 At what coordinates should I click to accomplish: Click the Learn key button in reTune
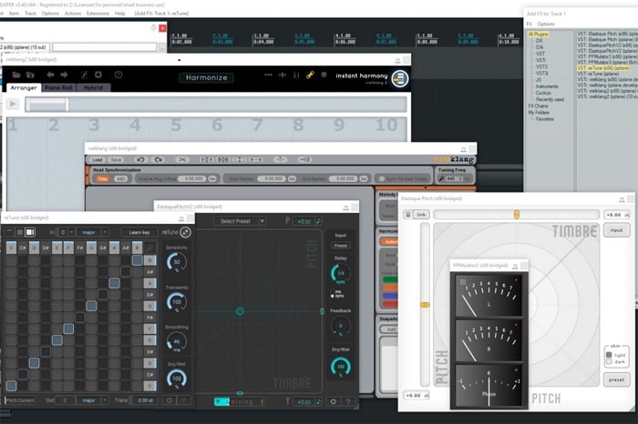[x=139, y=232]
